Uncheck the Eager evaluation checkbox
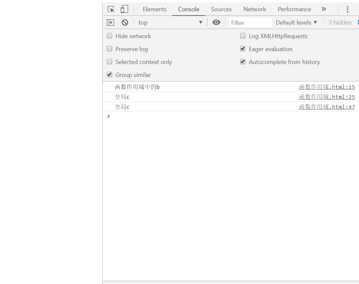Screen dimensions: 359x284 click(243, 49)
